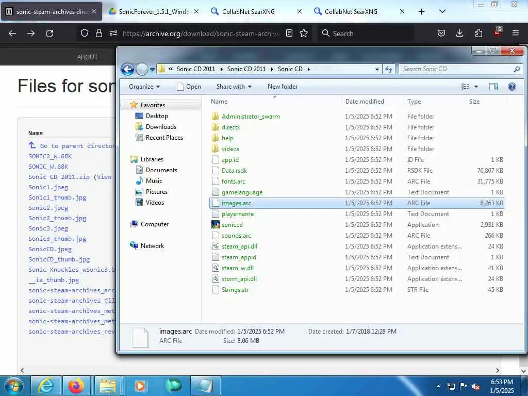Click refresh button next to address bar
The image size is (528, 396).
coord(389,69)
